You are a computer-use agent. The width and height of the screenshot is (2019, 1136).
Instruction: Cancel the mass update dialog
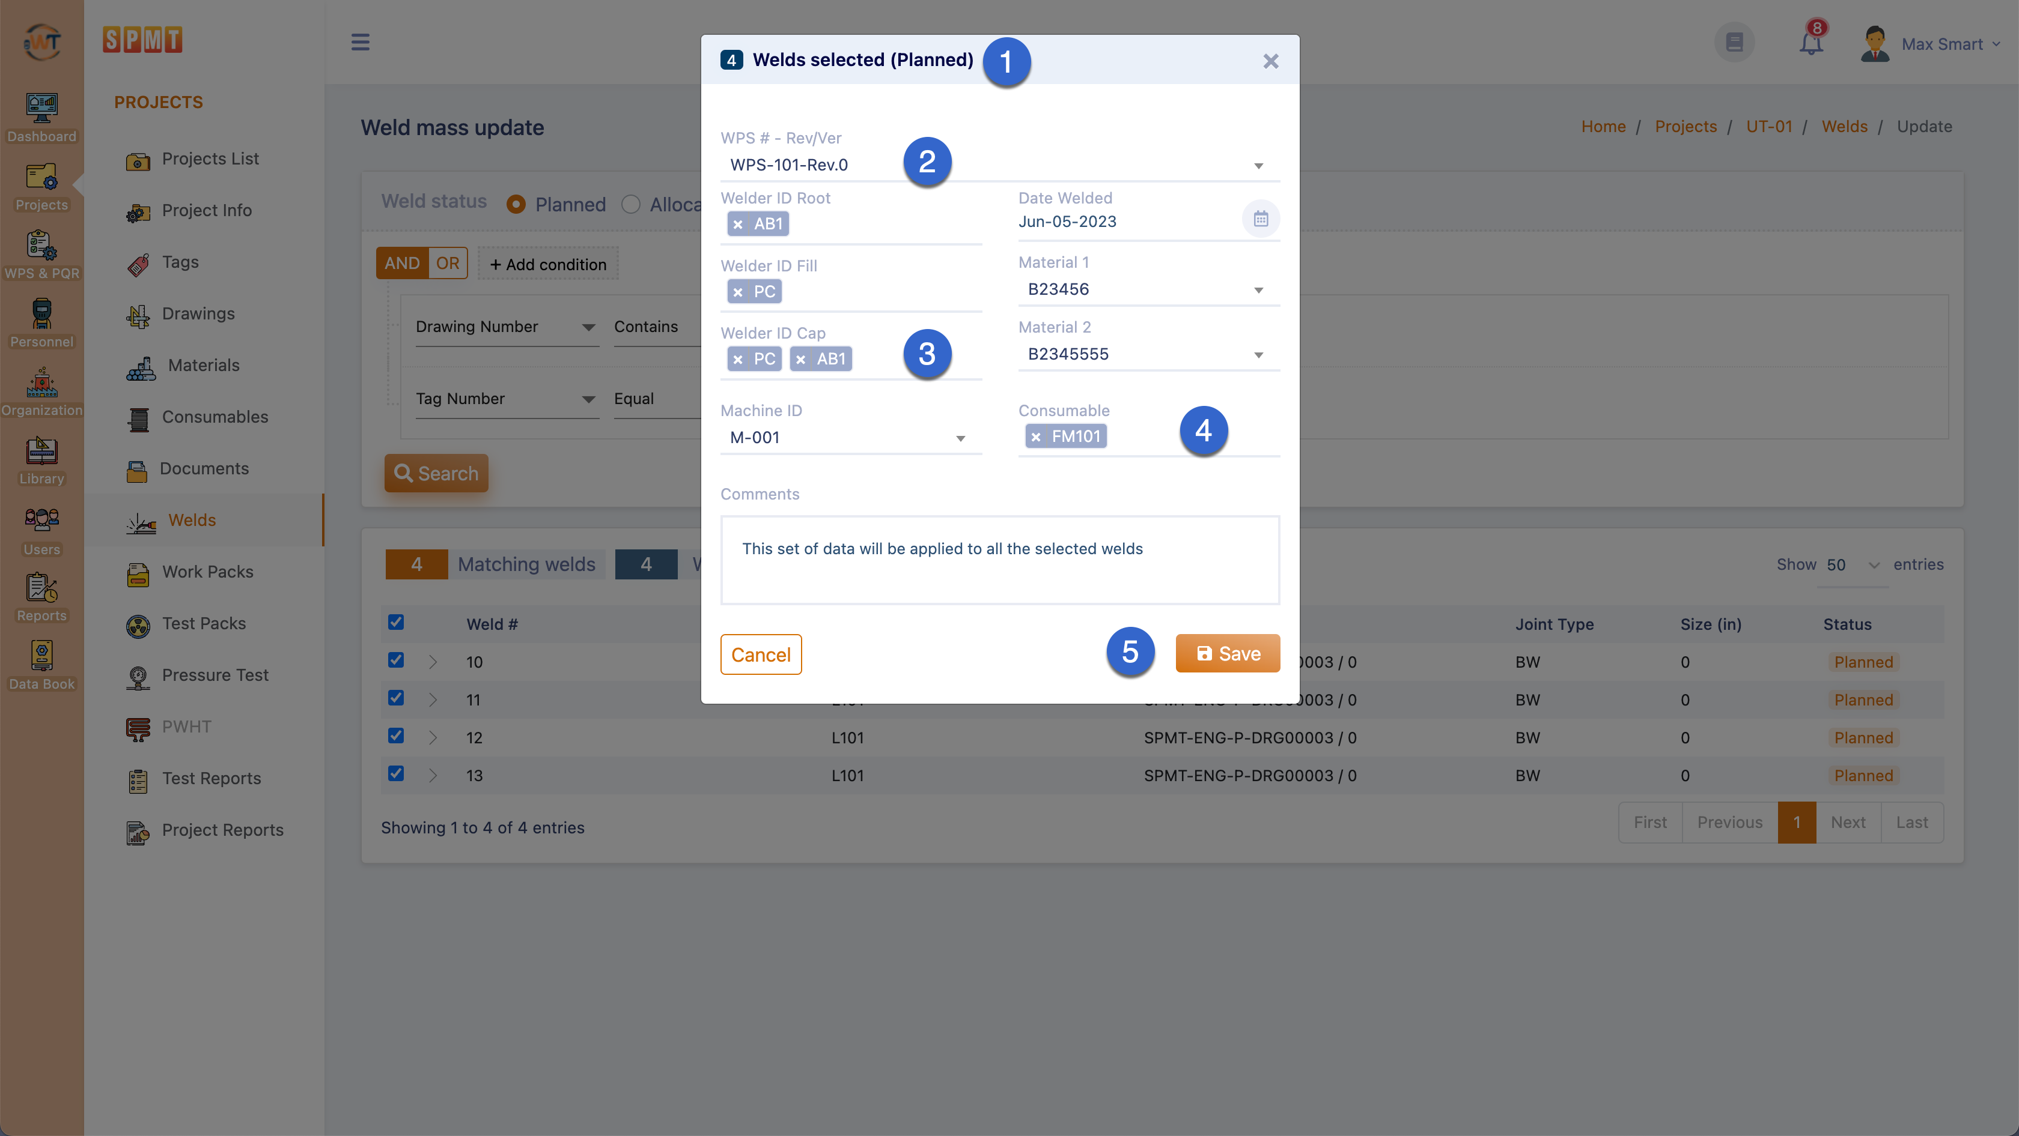(x=760, y=654)
